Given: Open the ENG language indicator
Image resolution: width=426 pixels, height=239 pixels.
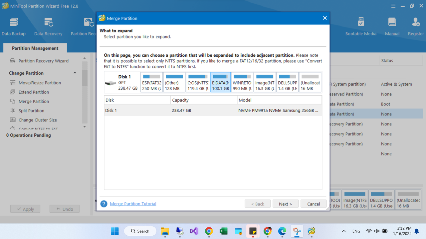Looking at the screenshot, I should (x=356, y=231).
